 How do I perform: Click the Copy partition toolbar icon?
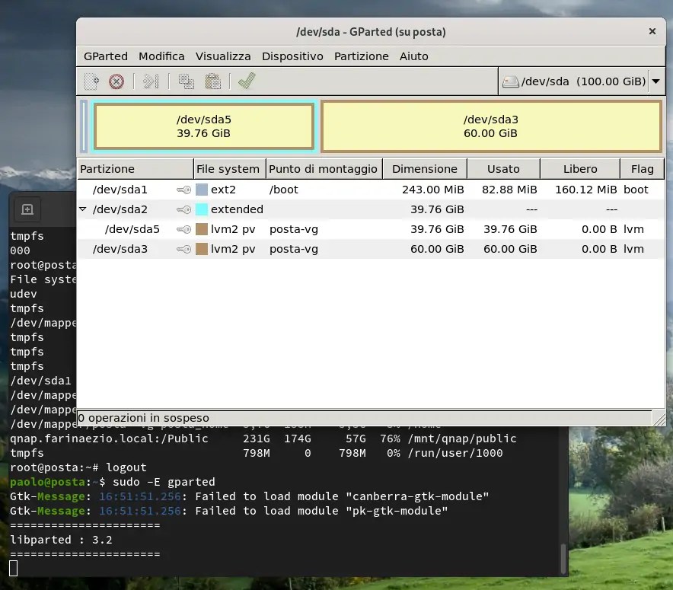pyautogui.click(x=187, y=81)
